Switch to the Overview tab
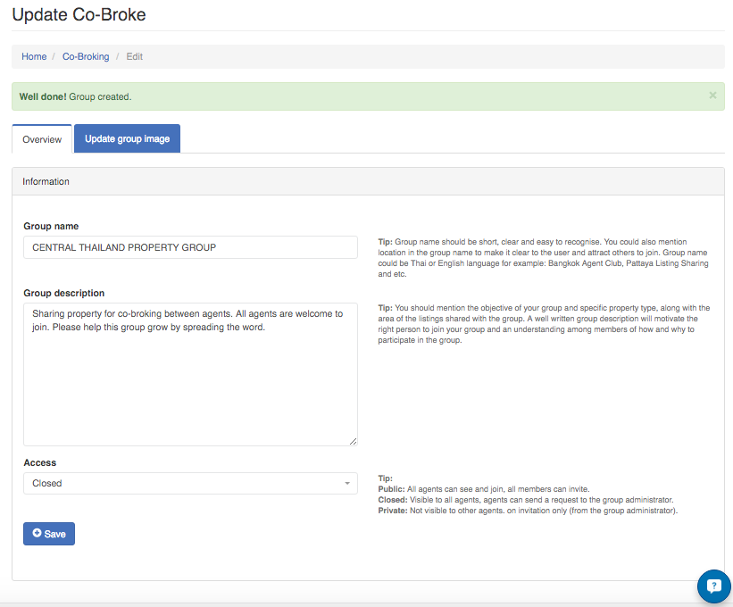Image resolution: width=733 pixels, height=607 pixels. (x=42, y=139)
